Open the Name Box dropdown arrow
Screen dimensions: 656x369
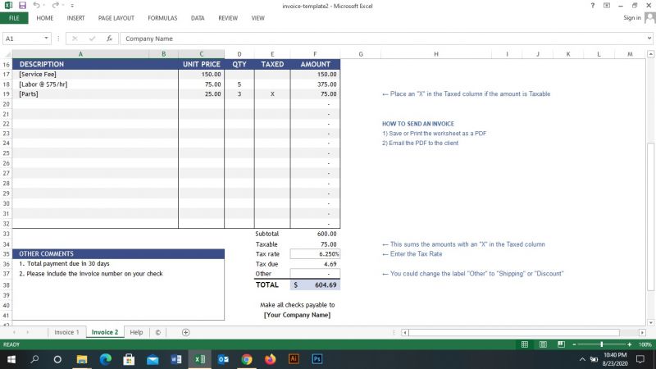click(x=47, y=39)
